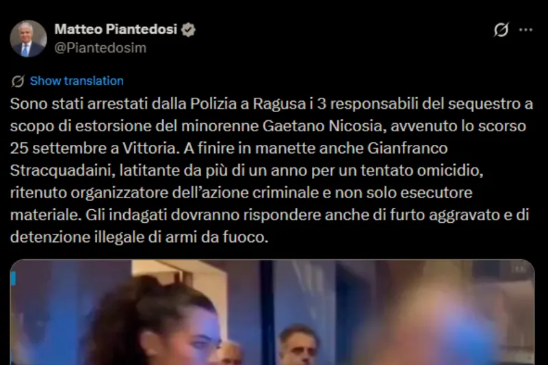This screenshot has height=365, width=548.
Task: Click the faint badge in video's top-right corner
Action: click(520, 269)
